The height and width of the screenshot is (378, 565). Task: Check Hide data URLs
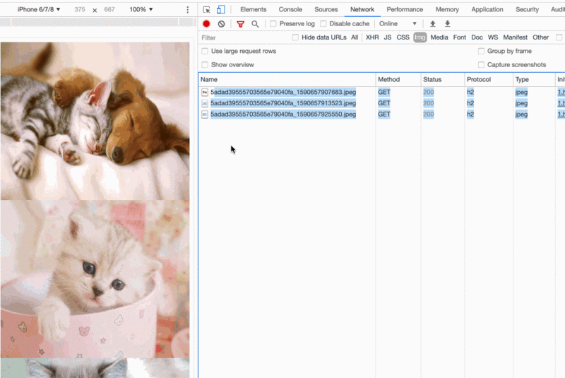[x=295, y=37]
